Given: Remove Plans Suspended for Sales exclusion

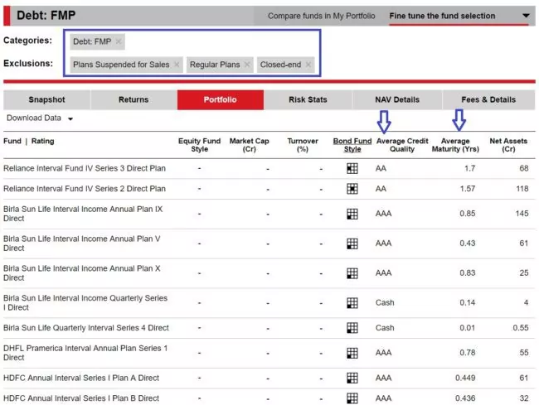Looking at the screenshot, I should tap(177, 64).
